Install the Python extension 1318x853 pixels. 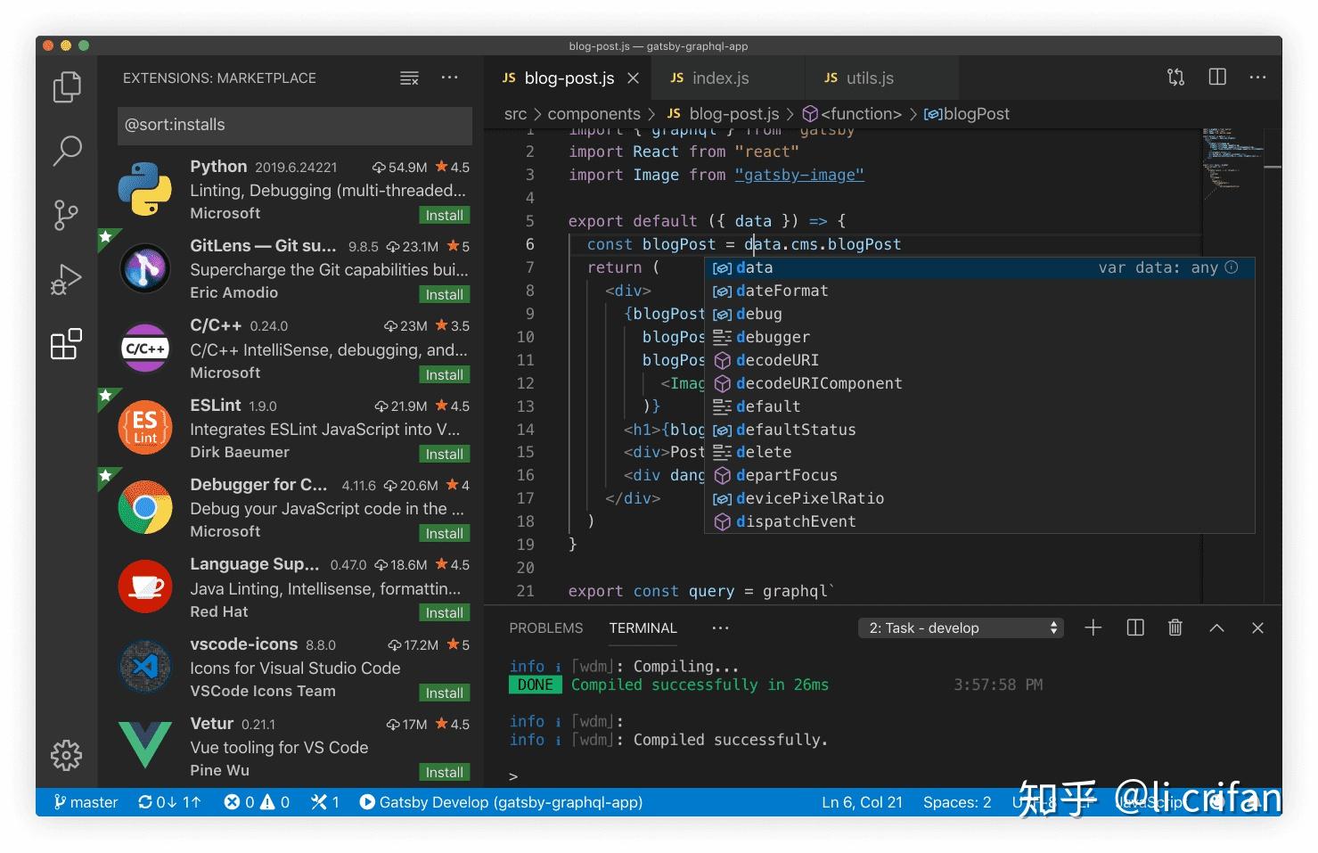tap(444, 216)
